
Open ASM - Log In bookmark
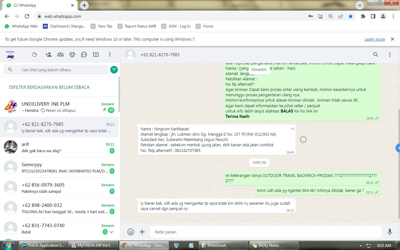click(176, 26)
